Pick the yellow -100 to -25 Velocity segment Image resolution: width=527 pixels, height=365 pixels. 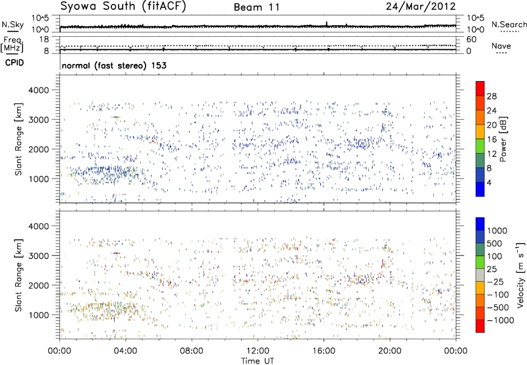480,288
